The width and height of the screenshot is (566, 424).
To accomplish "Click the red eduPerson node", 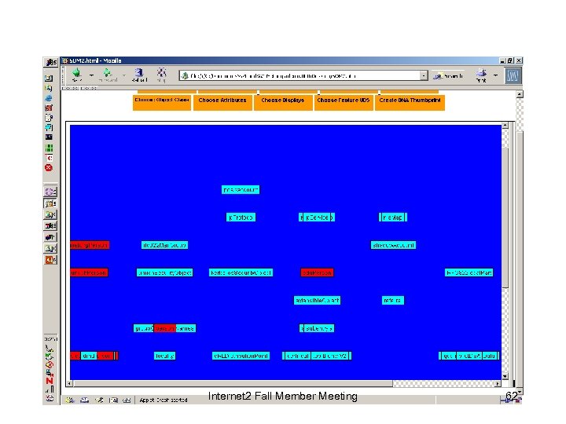I will click(x=317, y=272).
